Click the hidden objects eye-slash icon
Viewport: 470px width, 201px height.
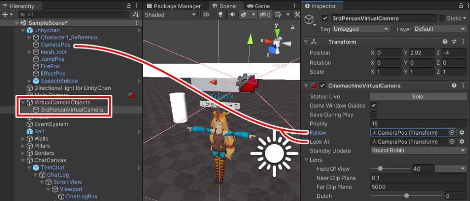pos(265,14)
